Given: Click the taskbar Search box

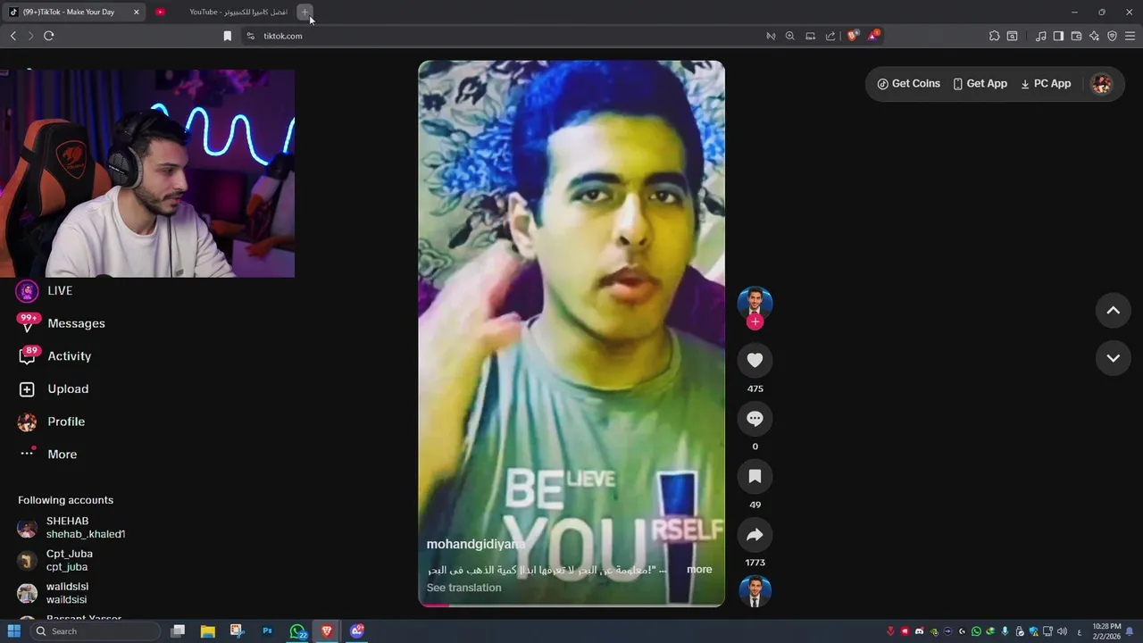Looking at the screenshot, I should point(96,630).
